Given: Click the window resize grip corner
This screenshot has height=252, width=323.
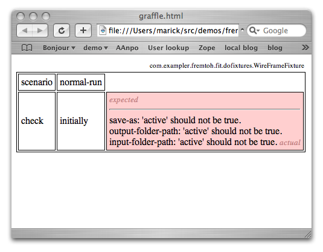Looking at the screenshot, I should [x=308, y=234].
